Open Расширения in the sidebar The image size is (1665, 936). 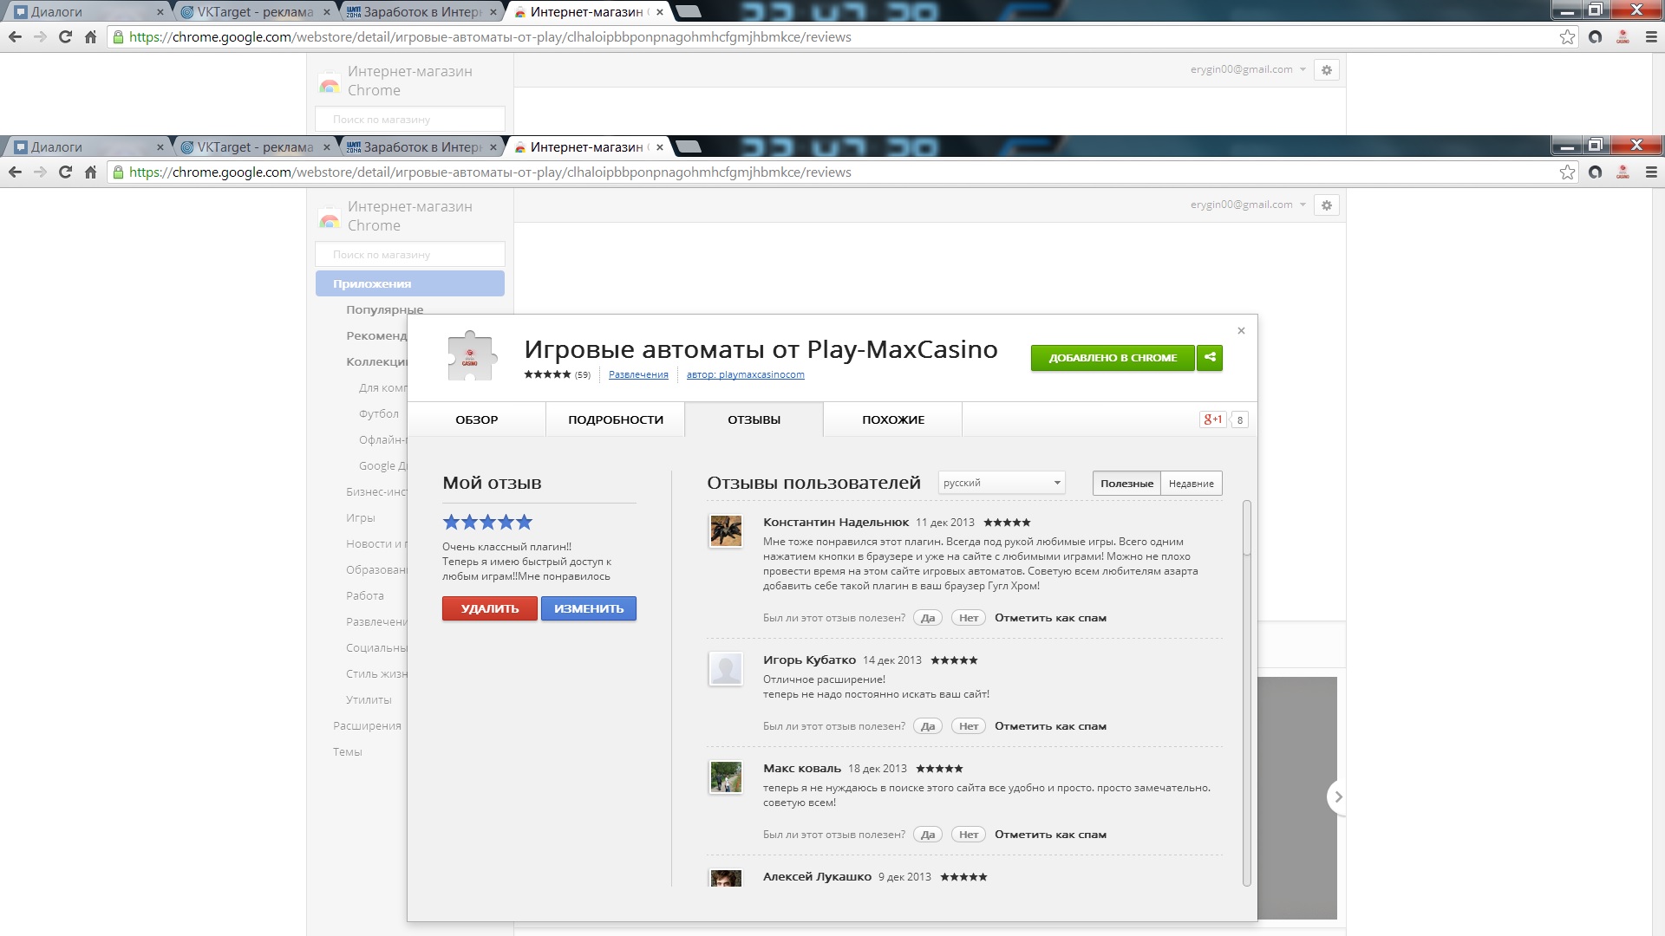[x=367, y=725]
